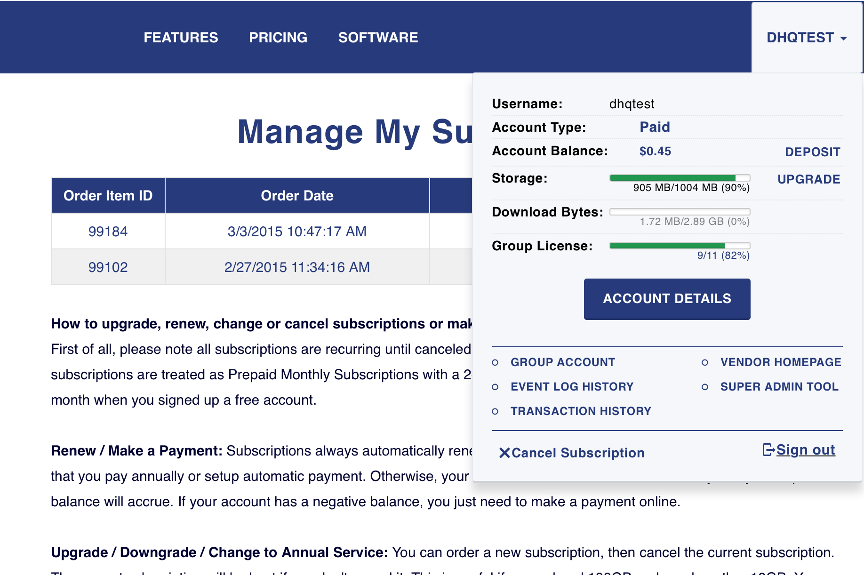Viewport: 864px width, 575px height.
Task: Collapse the DHQTEST account dropdown
Action: 807,38
